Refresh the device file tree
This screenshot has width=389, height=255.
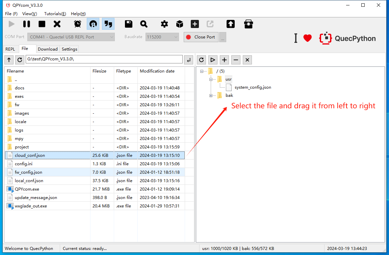202,60
